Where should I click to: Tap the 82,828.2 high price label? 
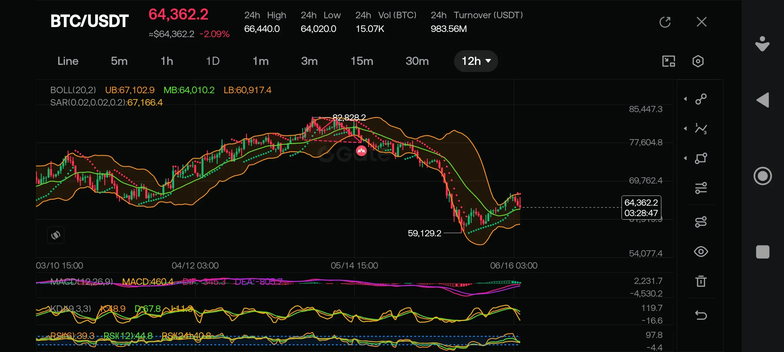tap(349, 117)
